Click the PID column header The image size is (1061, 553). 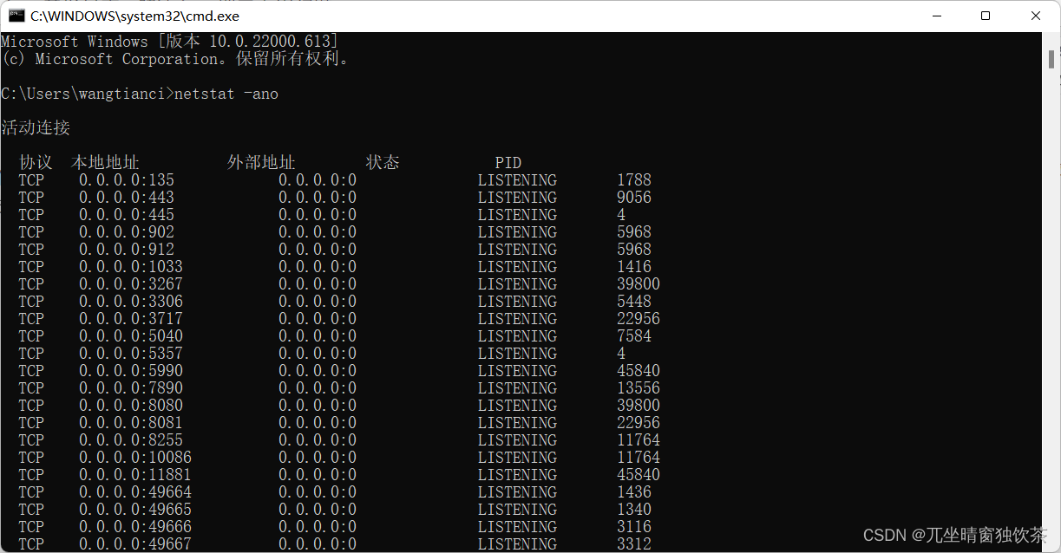pyautogui.click(x=508, y=163)
